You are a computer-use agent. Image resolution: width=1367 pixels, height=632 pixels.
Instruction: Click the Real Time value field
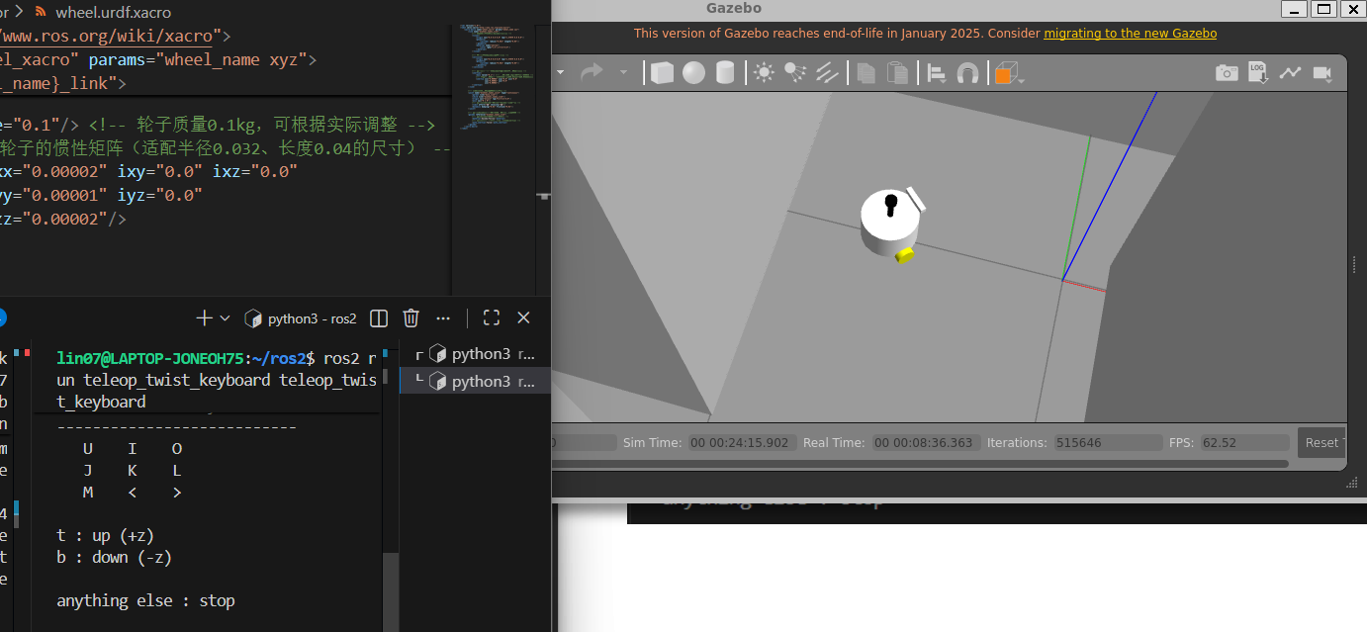[925, 443]
